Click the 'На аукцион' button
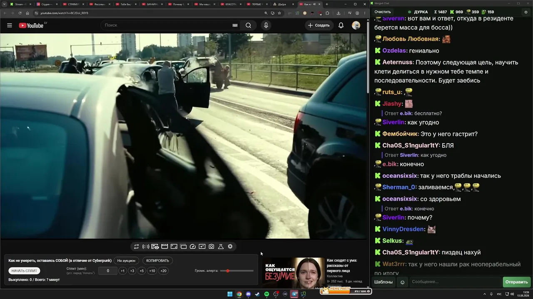Image resolution: width=533 pixels, height=299 pixels. (126, 261)
